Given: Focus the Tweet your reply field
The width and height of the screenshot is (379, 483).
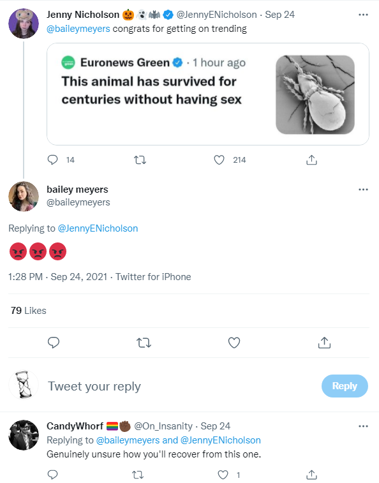Looking at the screenshot, I should [x=182, y=386].
